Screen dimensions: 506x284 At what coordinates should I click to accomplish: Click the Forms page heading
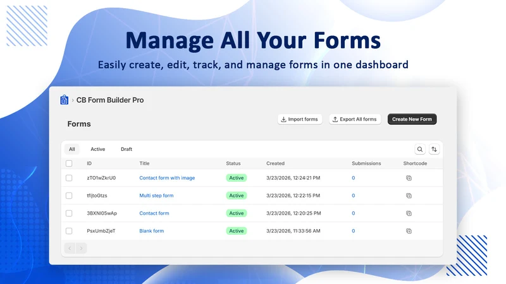click(79, 124)
